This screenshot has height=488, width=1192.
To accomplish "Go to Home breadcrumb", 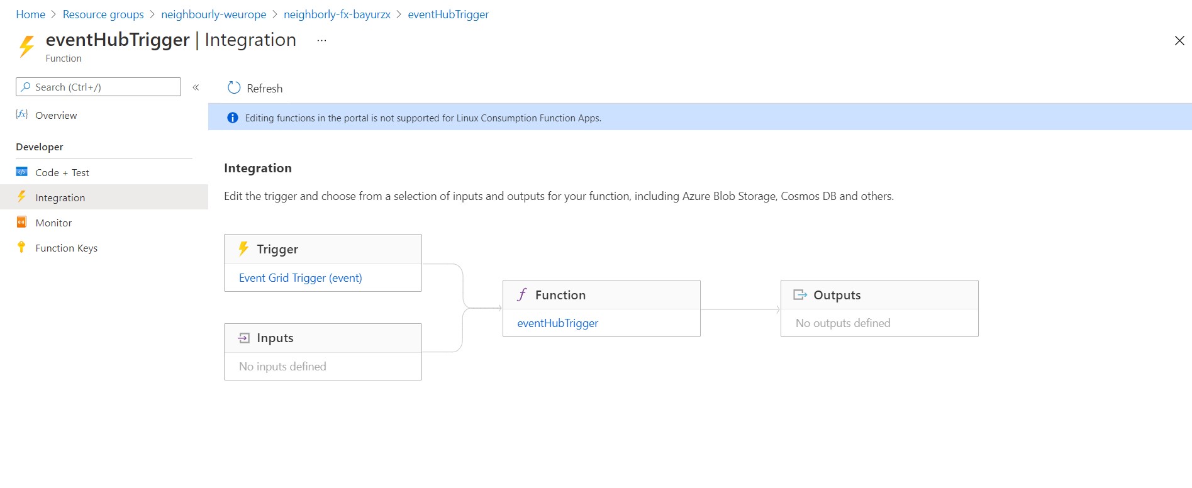I will click(x=30, y=14).
